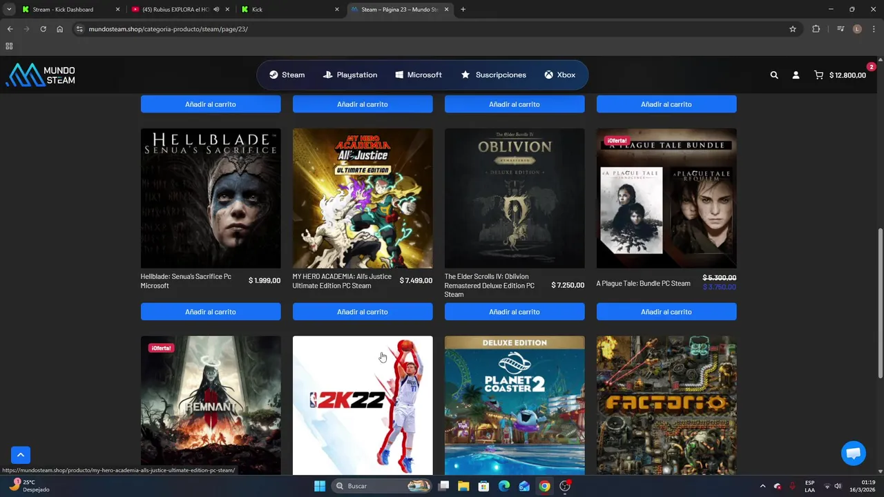Open OBS Studio from the taskbar

point(565,486)
